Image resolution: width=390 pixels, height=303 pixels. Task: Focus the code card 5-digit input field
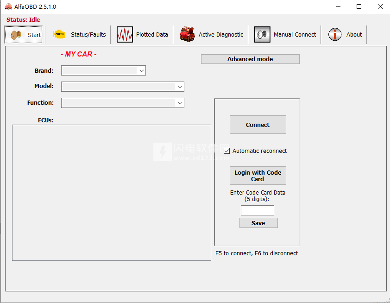coord(258,210)
